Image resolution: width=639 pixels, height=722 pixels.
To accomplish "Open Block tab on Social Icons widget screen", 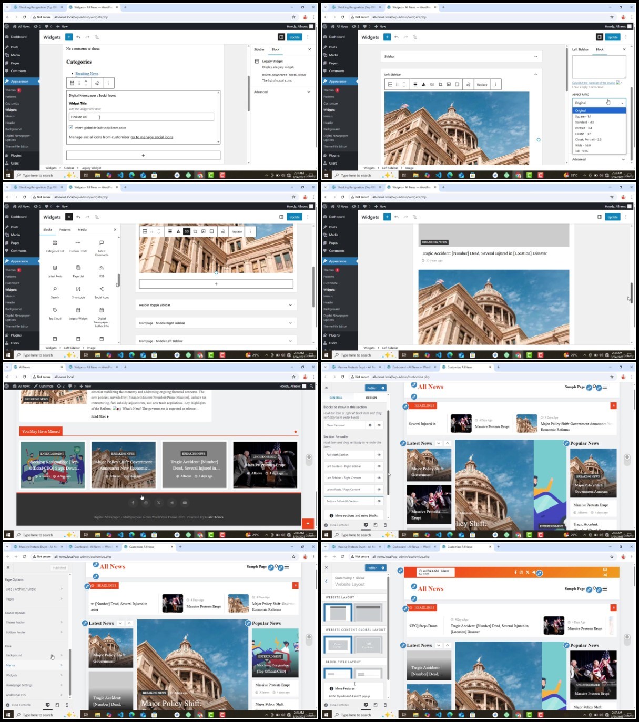I will 275,49.
